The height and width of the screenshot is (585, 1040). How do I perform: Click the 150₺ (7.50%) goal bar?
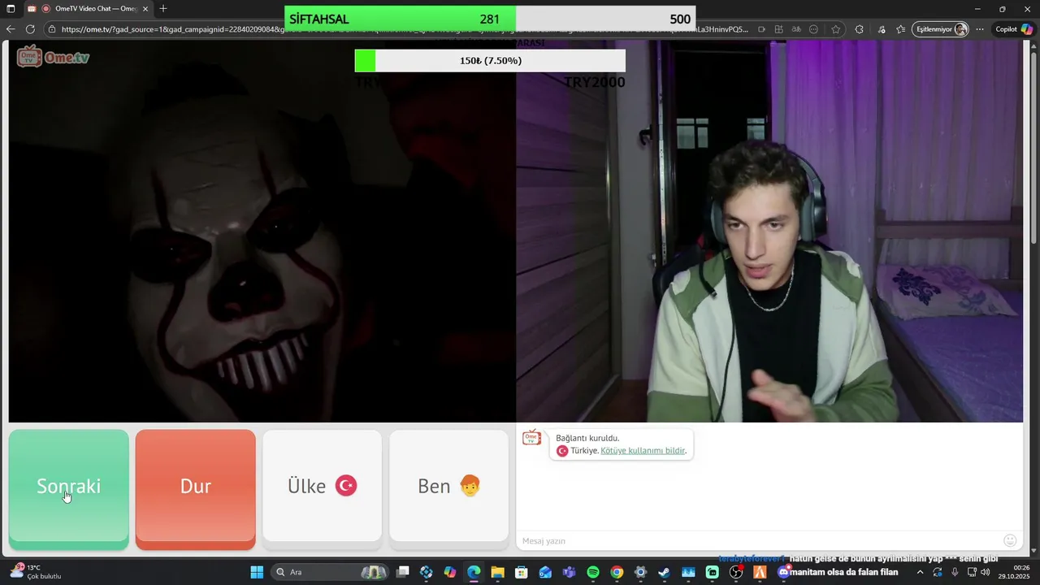click(490, 61)
